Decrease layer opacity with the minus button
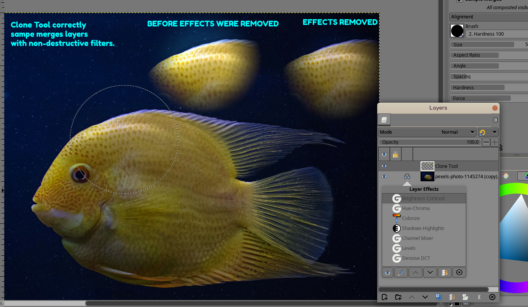Screen dimensions: 528x307 [486, 142]
